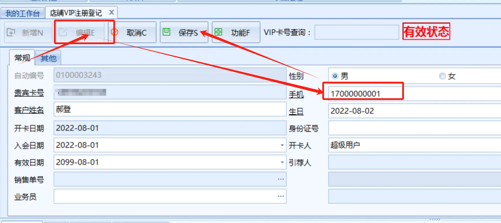
Task: Click the Edit (编辑E) pencil icon
Action: [63, 32]
